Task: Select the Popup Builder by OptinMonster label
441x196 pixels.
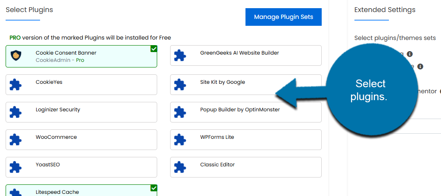Action: 240,110
